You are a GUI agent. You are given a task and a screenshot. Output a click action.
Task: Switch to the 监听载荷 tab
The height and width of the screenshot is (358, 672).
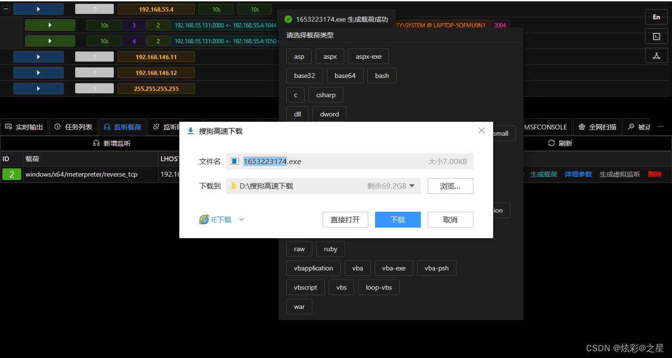122,127
